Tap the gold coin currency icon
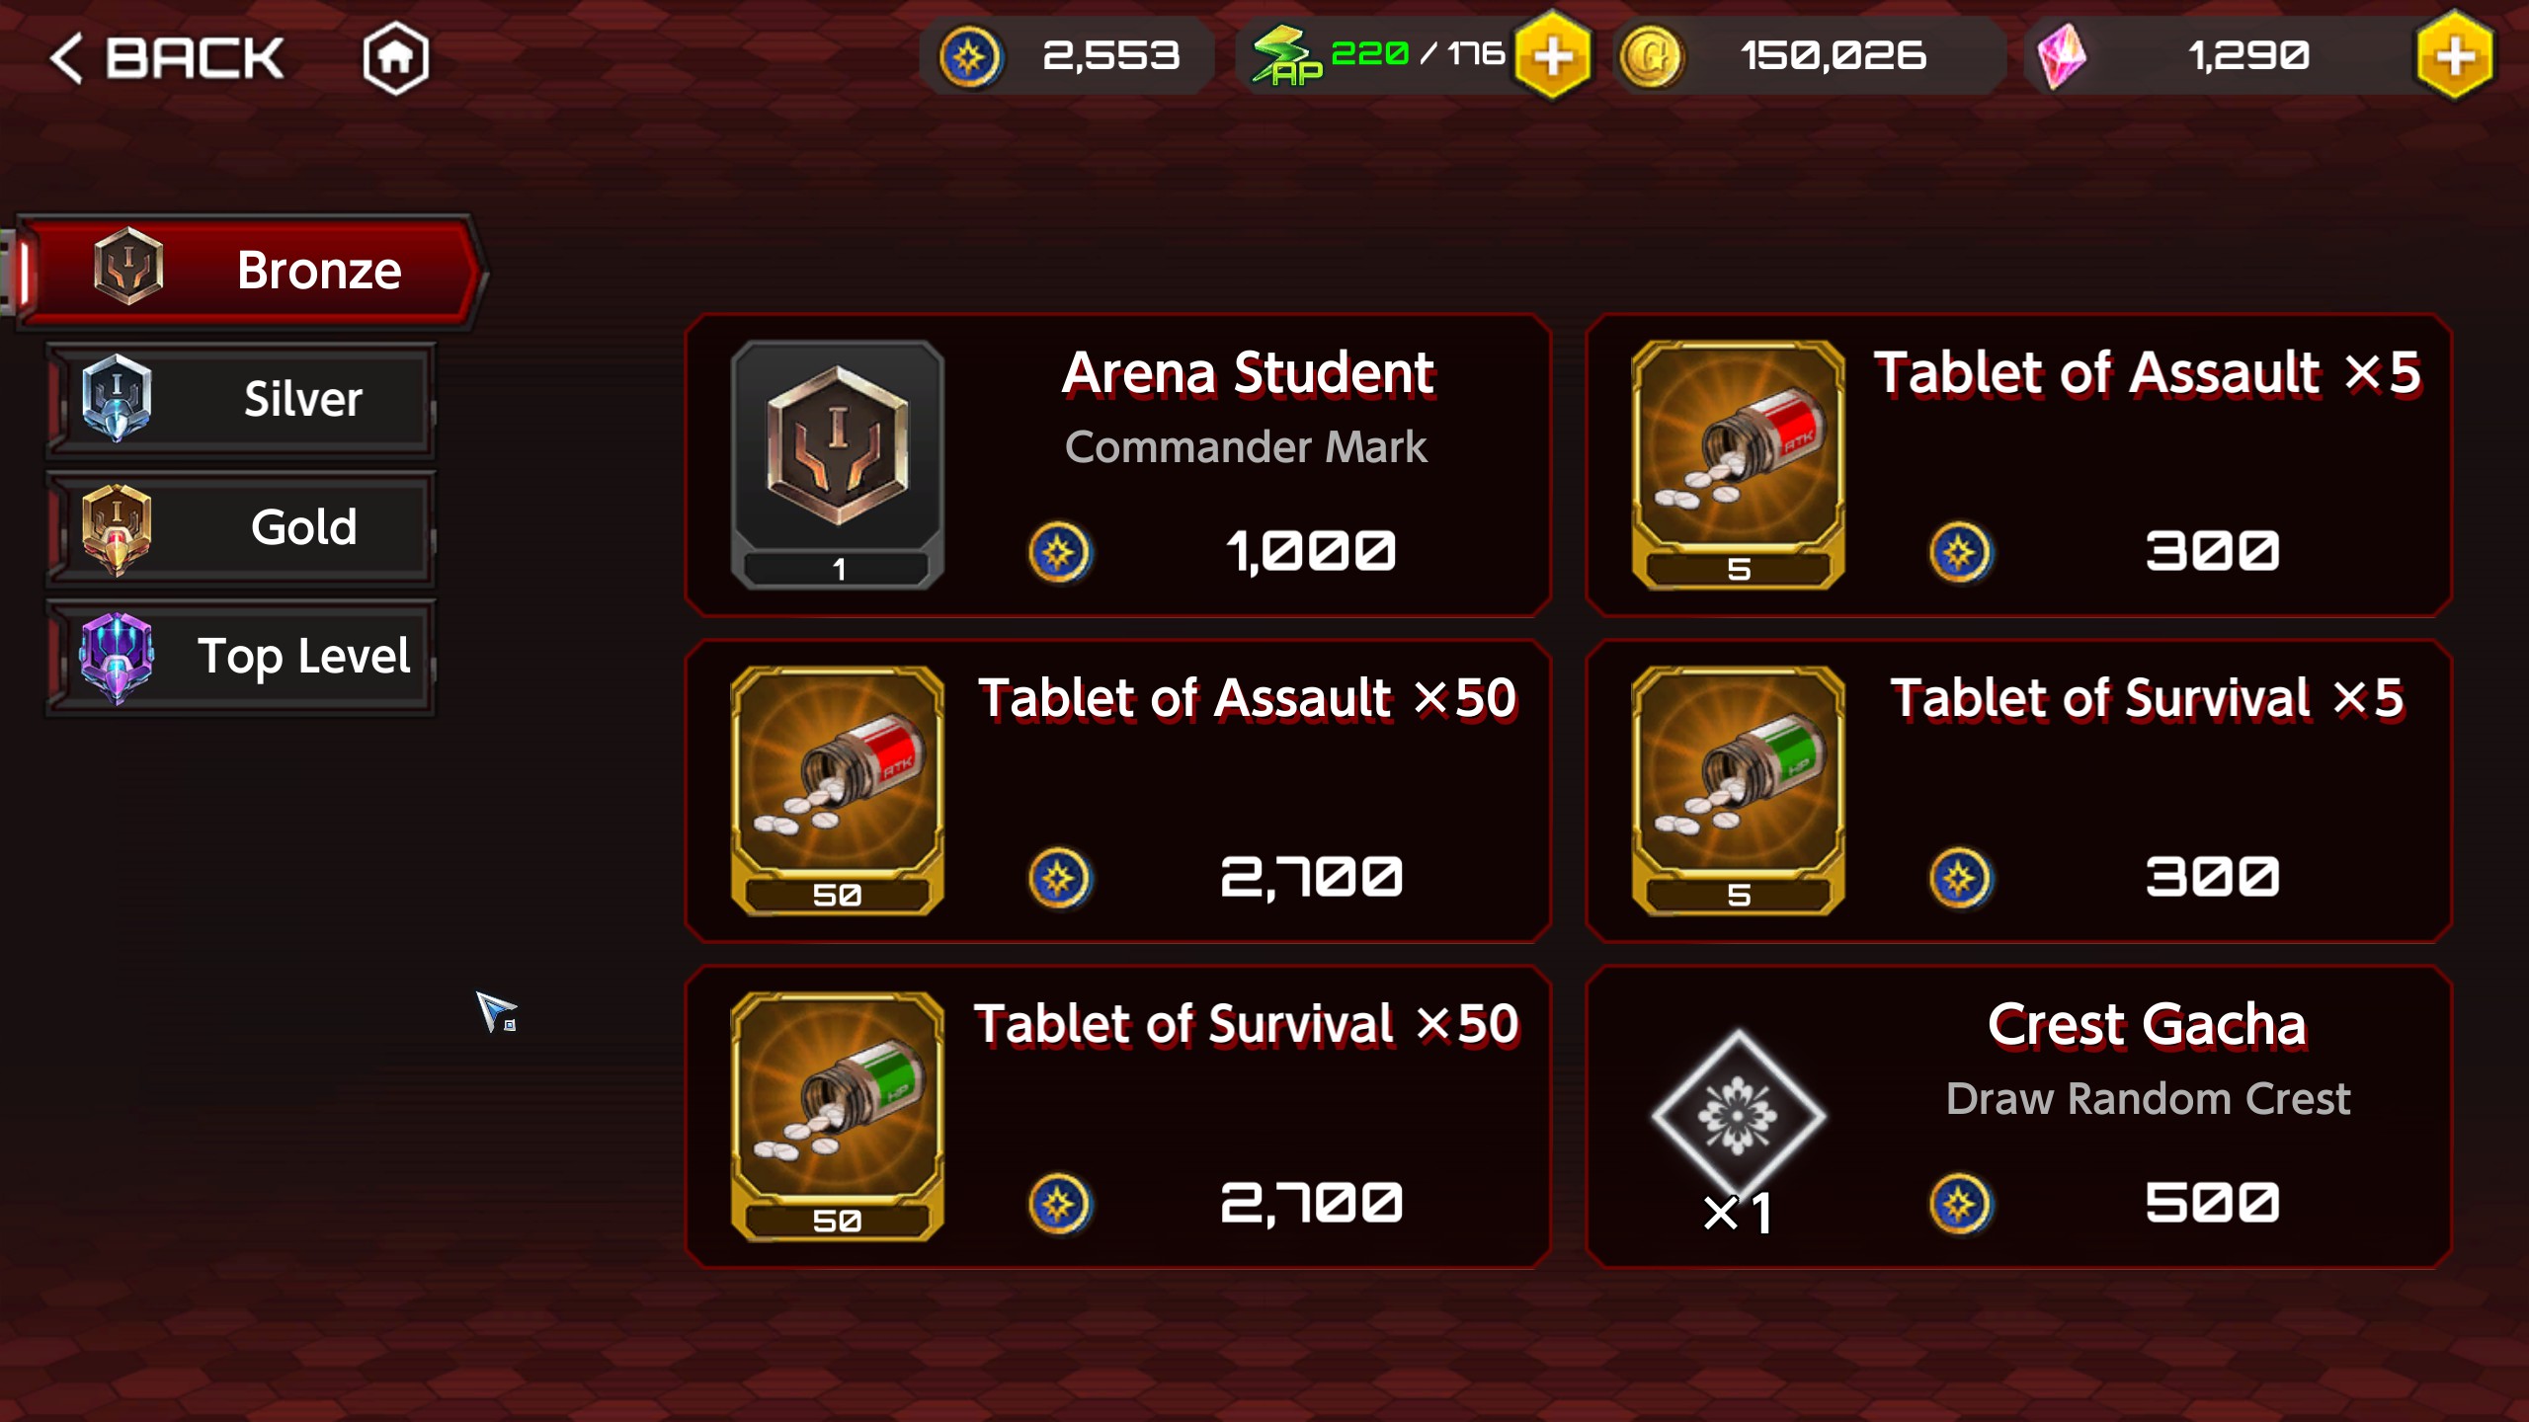Viewport: 2529px width, 1422px height. [x=1651, y=56]
